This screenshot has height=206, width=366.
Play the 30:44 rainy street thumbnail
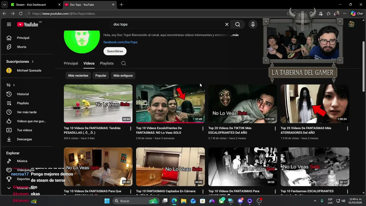98,104
